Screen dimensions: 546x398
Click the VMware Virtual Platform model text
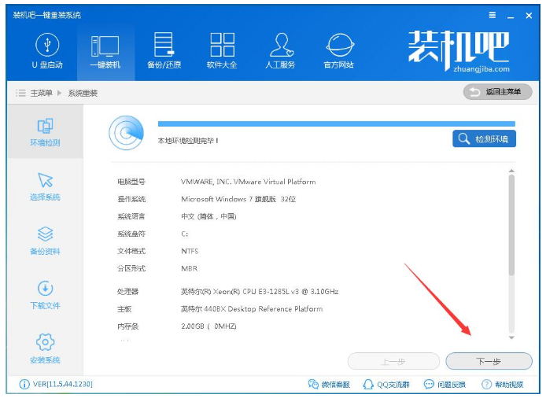point(249,182)
